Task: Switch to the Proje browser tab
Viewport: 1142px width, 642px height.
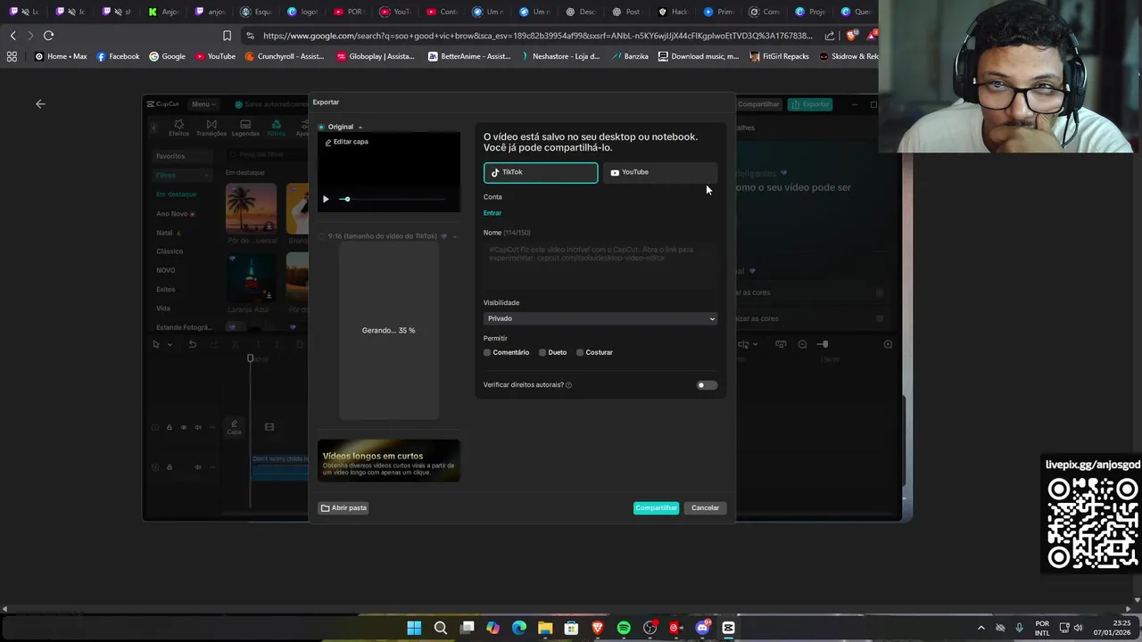Action: pos(810,12)
